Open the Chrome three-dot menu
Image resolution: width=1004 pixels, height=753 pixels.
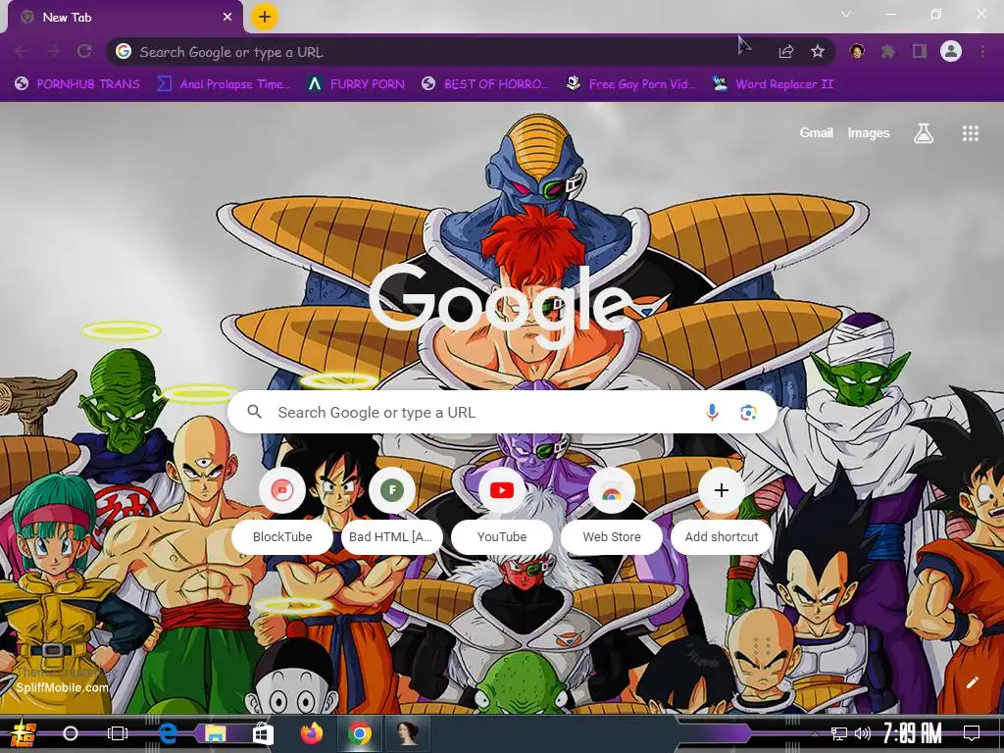tap(982, 51)
